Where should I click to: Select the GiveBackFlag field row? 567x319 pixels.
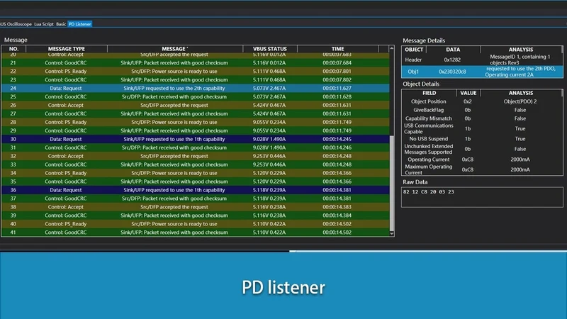(x=482, y=110)
